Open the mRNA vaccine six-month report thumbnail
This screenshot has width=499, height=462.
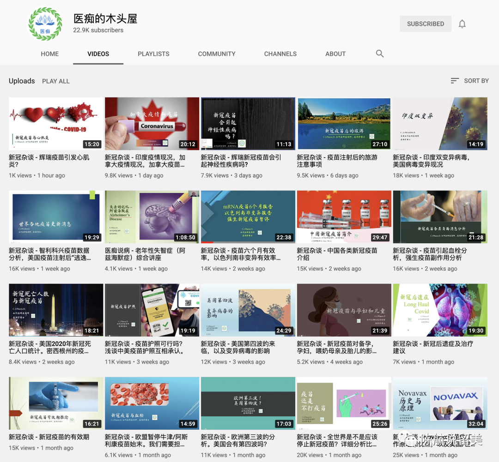coord(248,216)
